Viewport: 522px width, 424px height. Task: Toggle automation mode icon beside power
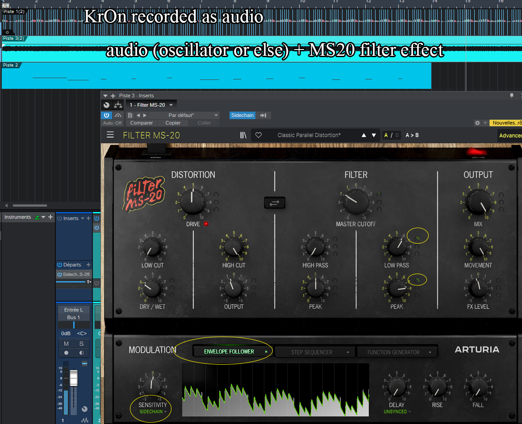point(118,115)
